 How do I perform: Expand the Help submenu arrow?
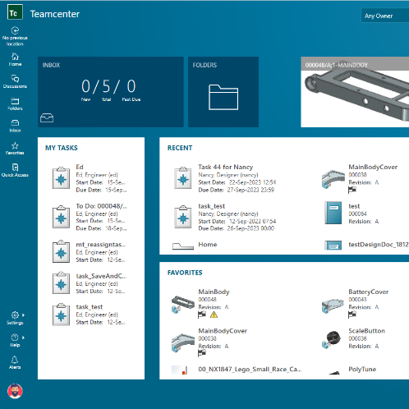coord(23,338)
